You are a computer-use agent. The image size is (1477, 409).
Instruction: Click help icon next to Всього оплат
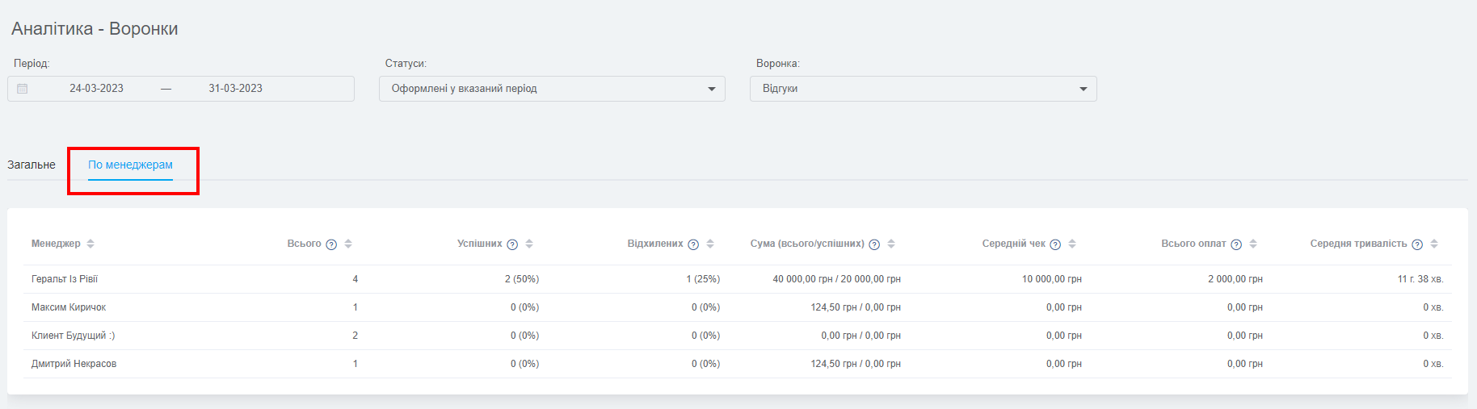tap(1236, 244)
